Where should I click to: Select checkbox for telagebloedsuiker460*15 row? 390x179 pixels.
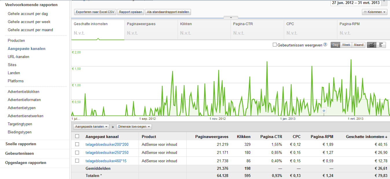(77, 161)
